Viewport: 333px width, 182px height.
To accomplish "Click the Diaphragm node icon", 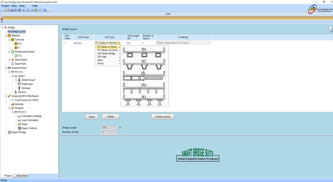I will (19, 84).
